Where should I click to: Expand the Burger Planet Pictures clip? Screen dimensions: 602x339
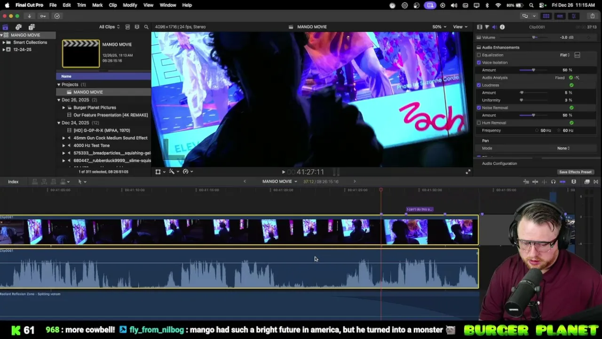(x=64, y=107)
